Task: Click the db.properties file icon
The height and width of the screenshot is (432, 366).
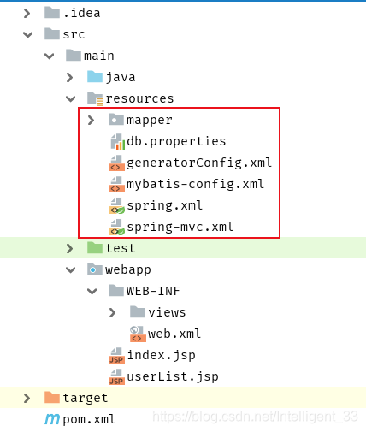Action: tap(118, 141)
